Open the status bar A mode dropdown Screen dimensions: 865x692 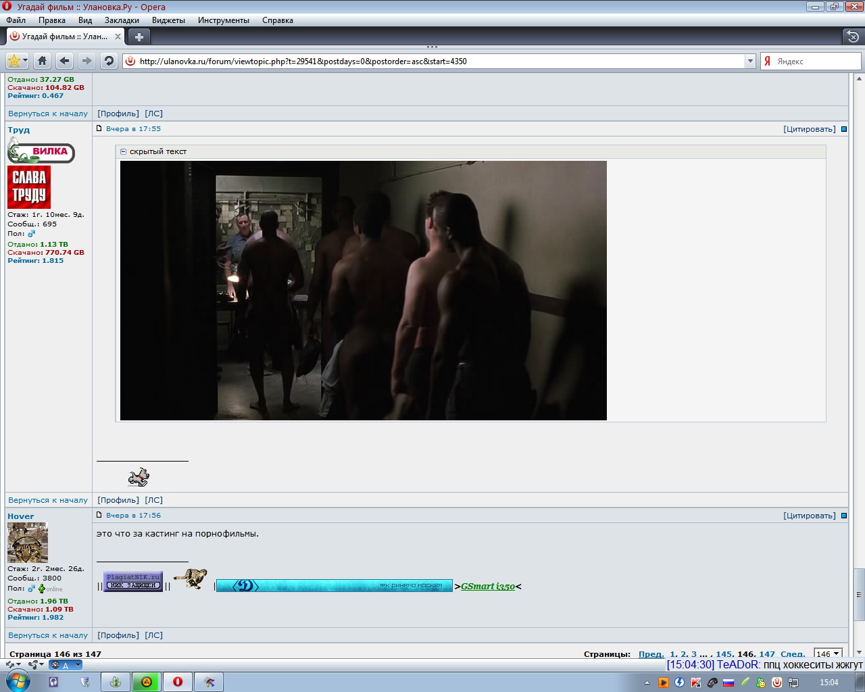coord(66,665)
